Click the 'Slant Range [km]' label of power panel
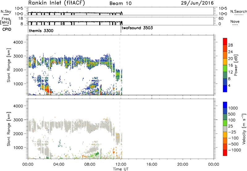Viewport: 247px width, 171px height. (9, 65)
